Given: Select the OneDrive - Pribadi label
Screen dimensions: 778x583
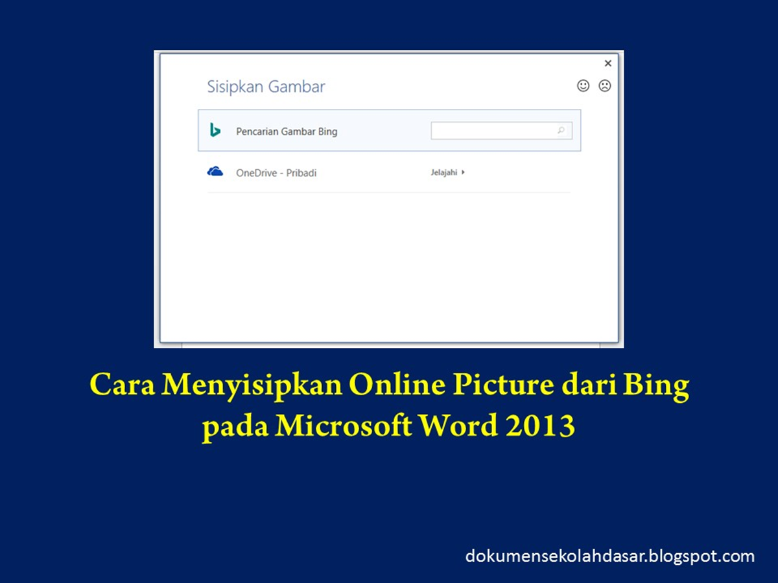Looking at the screenshot, I should 276,173.
